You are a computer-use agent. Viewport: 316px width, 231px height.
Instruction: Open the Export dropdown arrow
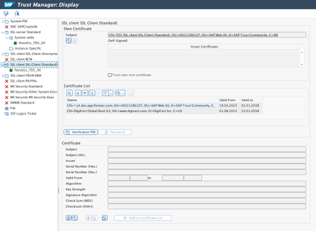123,94
